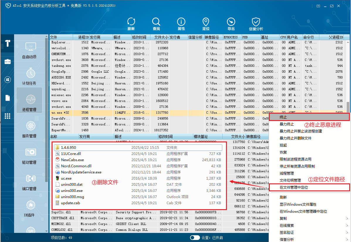Select 刷新 in the context menu
351x242 pixels.
click(x=283, y=197)
